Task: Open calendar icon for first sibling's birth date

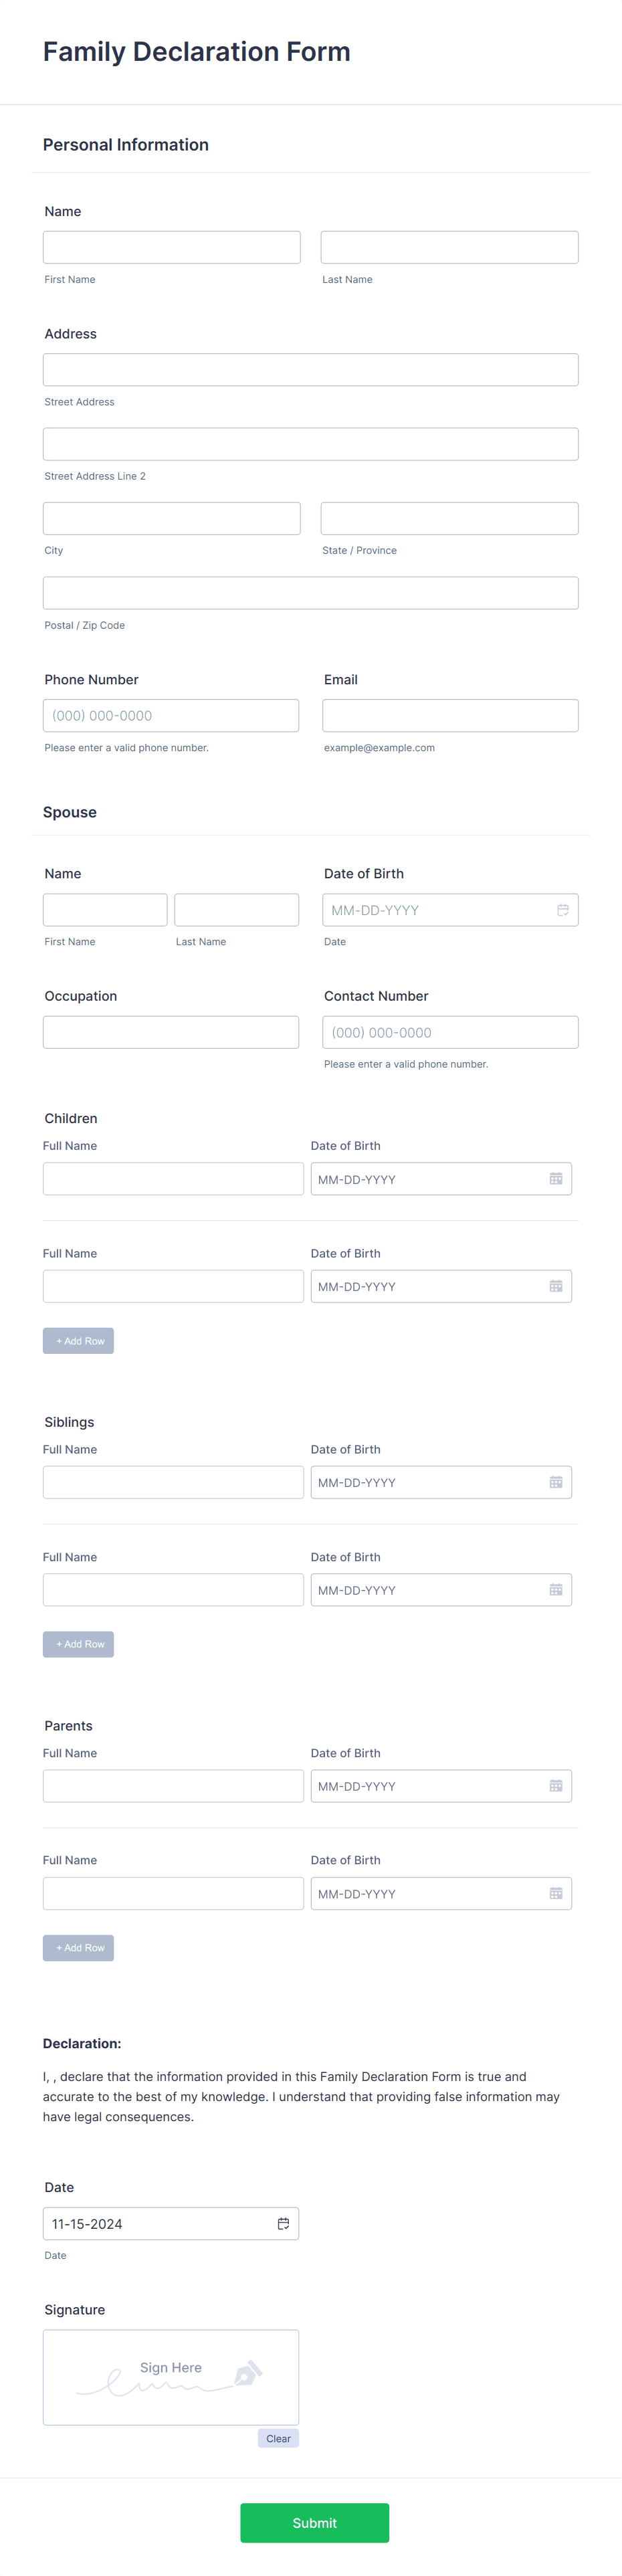Action: pos(556,1482)
